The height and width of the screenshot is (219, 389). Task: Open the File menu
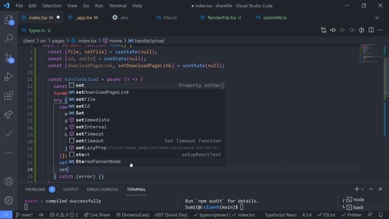pyautogui.click(x=19, y=5)
